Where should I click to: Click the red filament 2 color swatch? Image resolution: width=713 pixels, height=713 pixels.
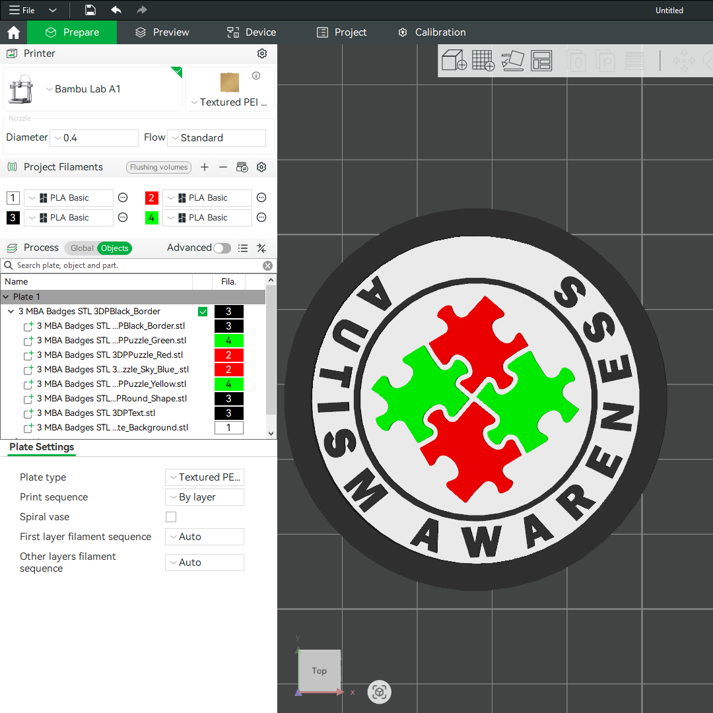(x=152, y=198)
